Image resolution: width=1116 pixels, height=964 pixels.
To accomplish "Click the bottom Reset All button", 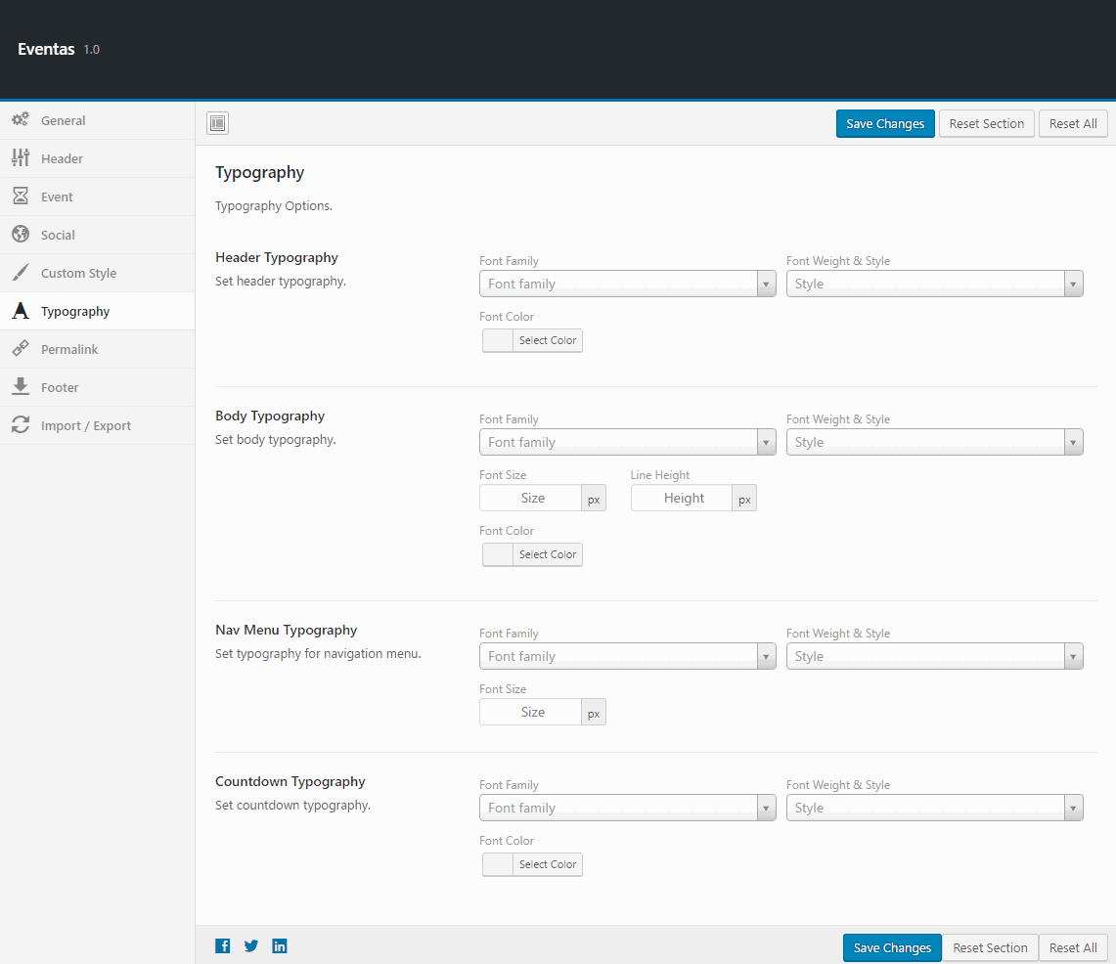I will coord(1073,947).
